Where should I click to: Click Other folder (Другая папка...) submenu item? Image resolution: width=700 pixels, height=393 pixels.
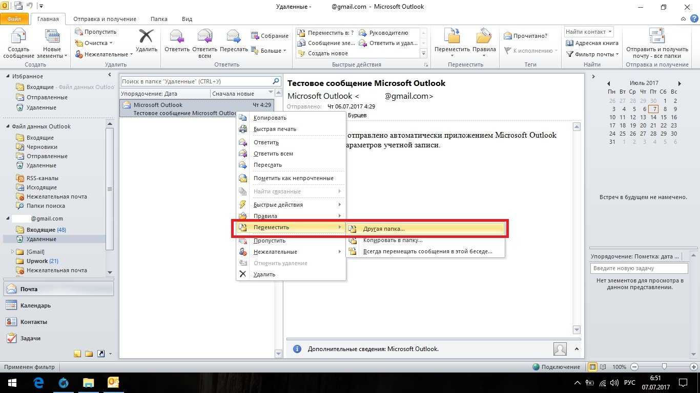click(x=426, y=229)
